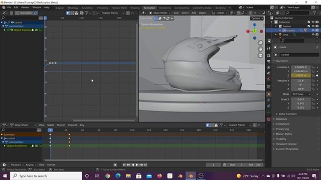Open Microsoft Edge from the Windows taskbar
This screenshot has width=321, height=180.
pyautogui.click(x=118, y=176)
